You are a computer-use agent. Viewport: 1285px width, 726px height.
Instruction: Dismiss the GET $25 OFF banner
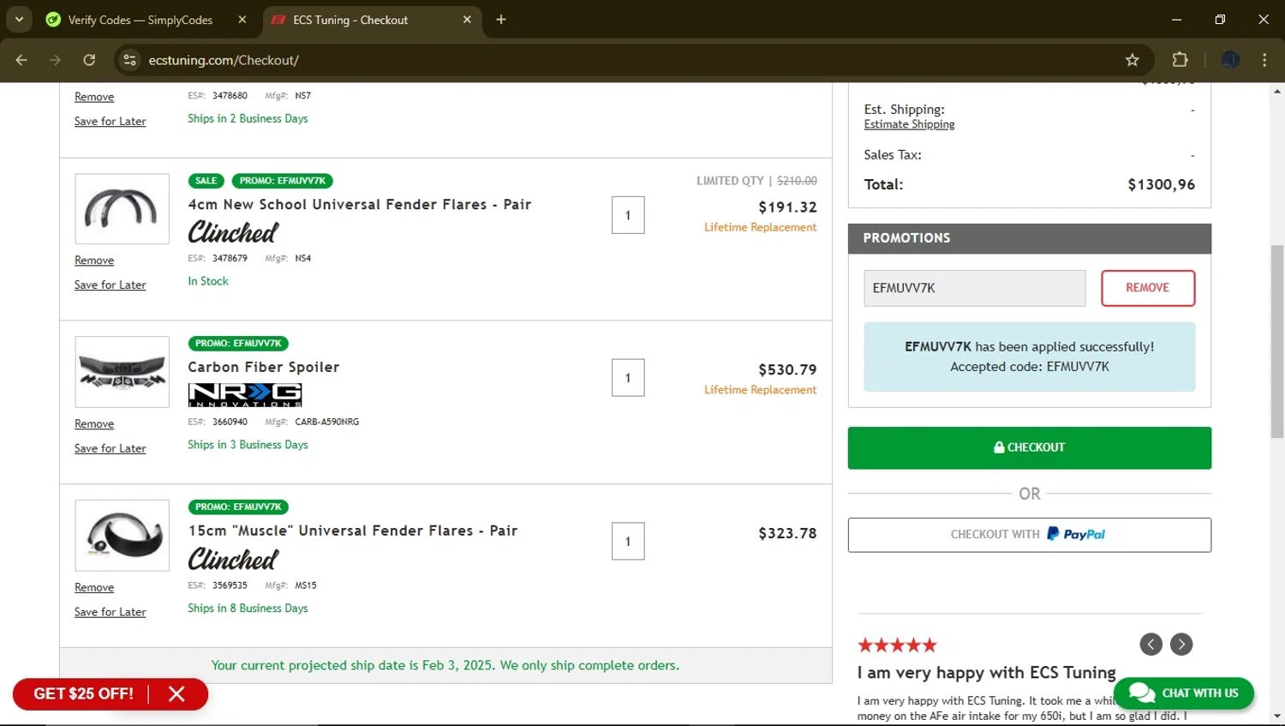coord(176,694)
